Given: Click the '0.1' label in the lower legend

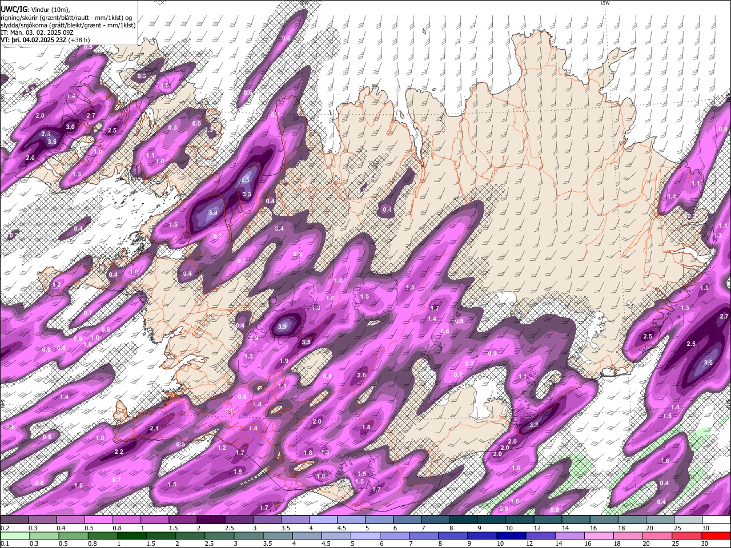Looking at the screenshot, I should tap(4, 544).
